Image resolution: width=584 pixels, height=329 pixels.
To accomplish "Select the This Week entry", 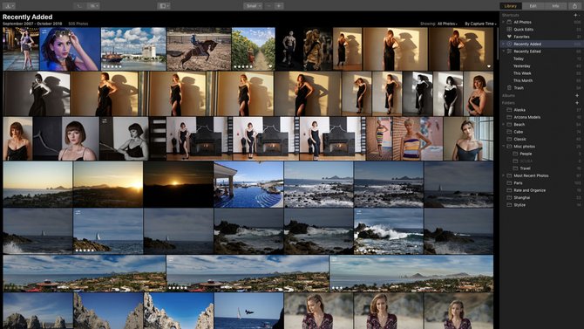I will coord(522,73).
